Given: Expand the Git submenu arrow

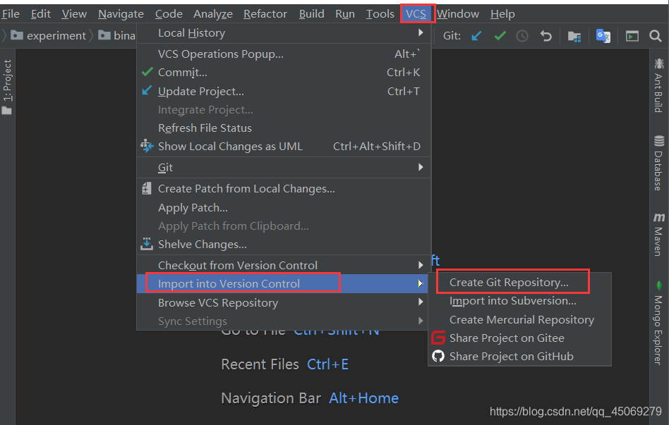Looking at the screenshot, I should pyautogui.click(x=421, y=167).
